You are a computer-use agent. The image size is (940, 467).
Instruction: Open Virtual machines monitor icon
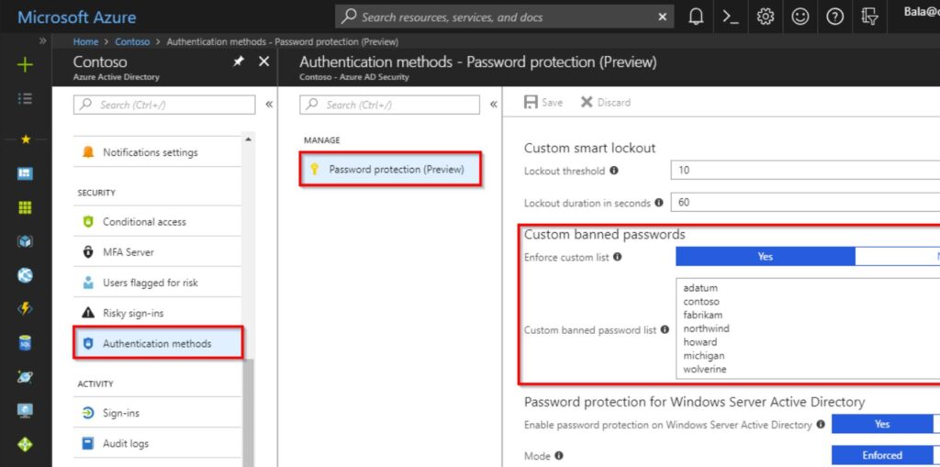pos(25,411)
